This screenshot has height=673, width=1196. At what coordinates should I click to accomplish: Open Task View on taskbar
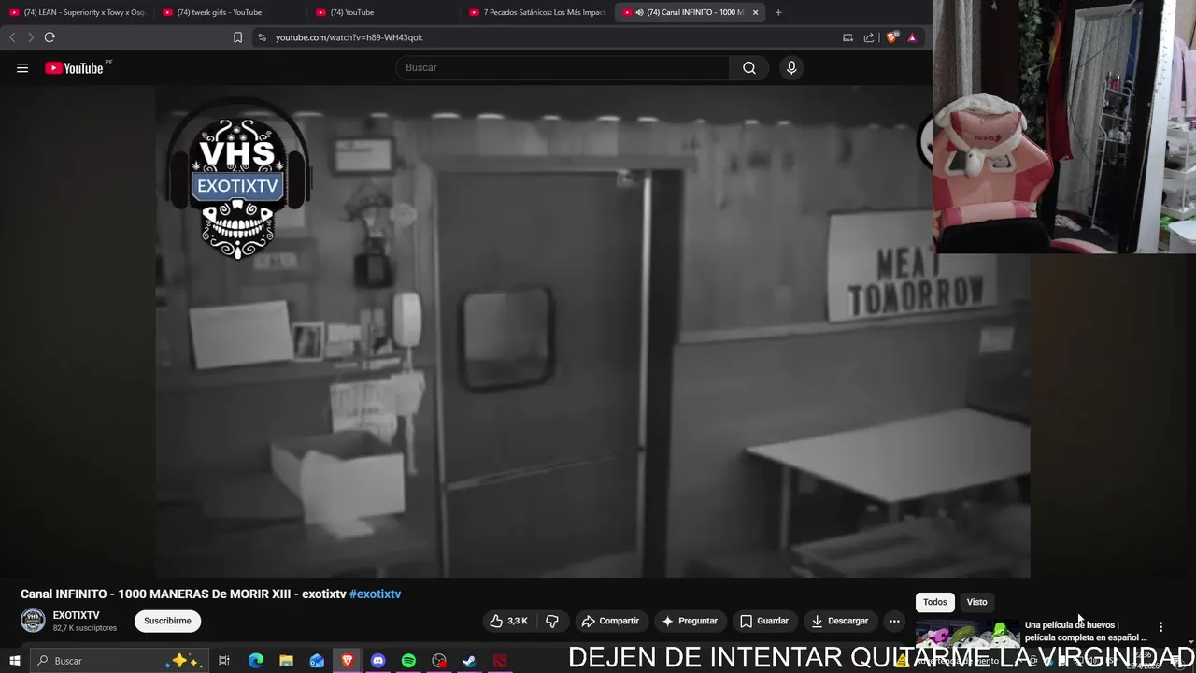[x=224, y=661]
